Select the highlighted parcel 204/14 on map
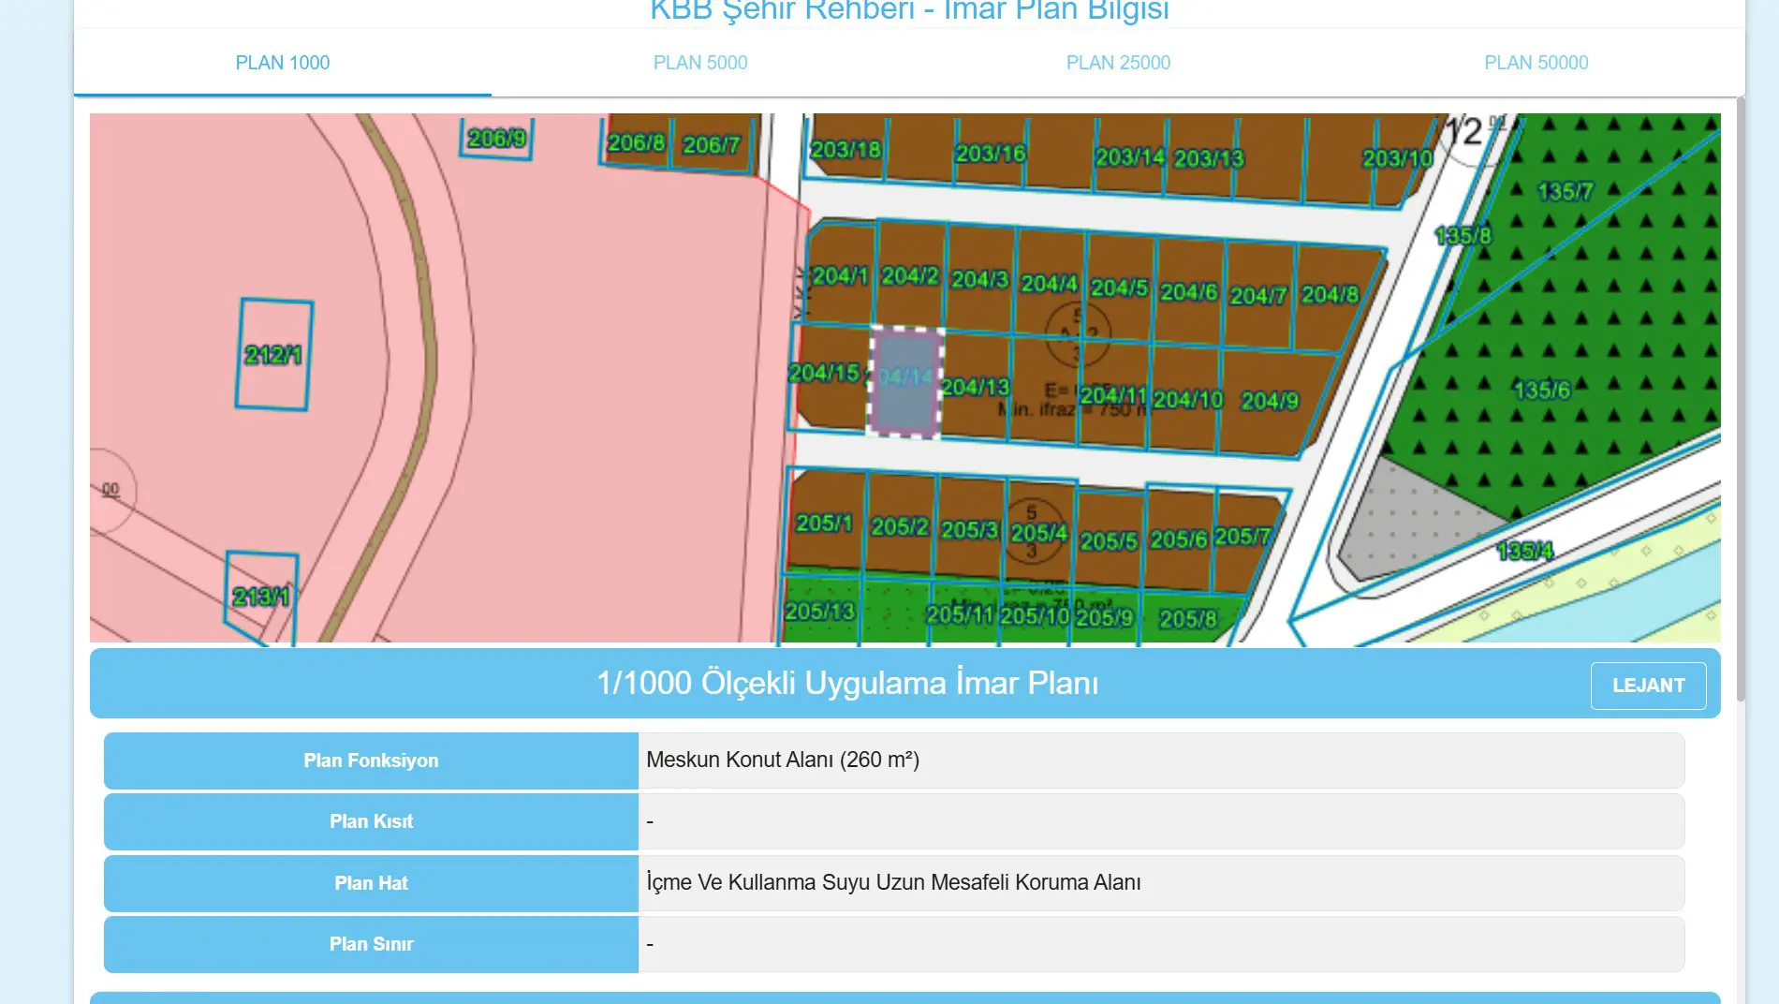Screen dimensions: 1779x1004 coord(905,381)
